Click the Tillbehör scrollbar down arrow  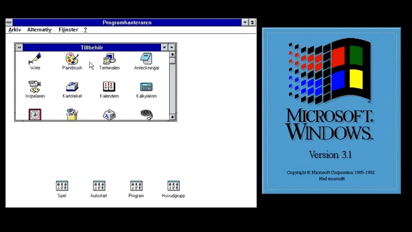click(173, 117)
